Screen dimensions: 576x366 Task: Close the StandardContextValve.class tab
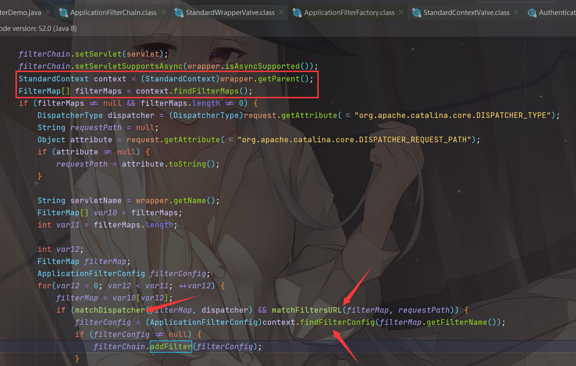coord(516,13)
